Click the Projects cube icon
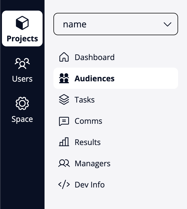This screenshot has height=209, width=187. coord(22,23)
